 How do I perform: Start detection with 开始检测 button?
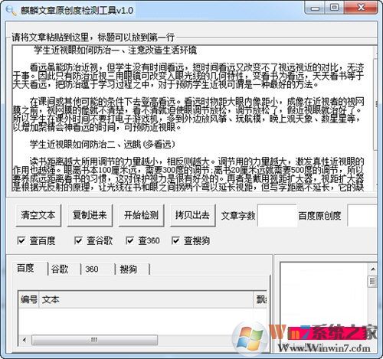141,215
